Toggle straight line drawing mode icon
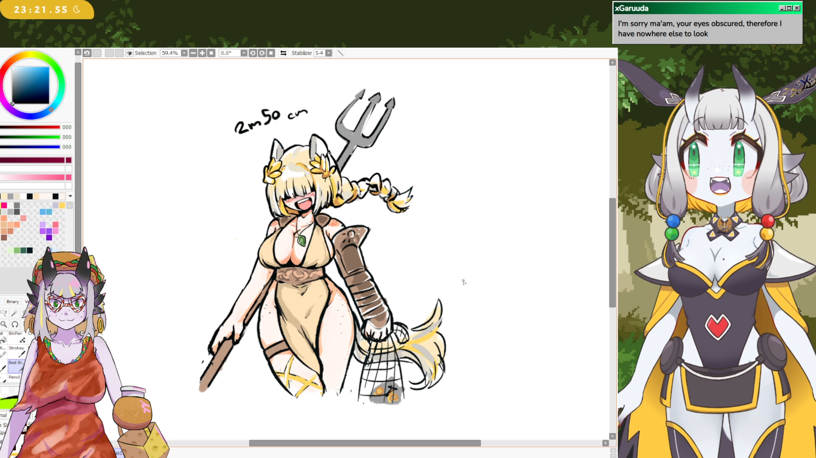The height and width of the screenshot is (458, 816). [x=340, y=53]
